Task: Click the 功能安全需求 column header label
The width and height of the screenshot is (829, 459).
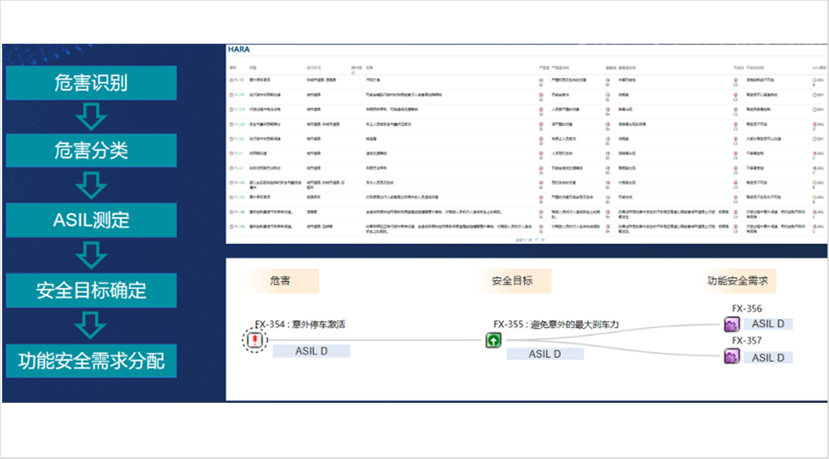Action: (x=737, y=281)
